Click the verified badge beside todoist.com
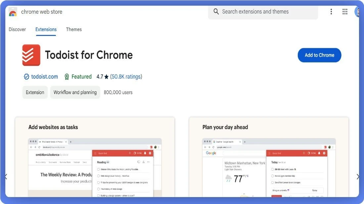This screenshot has width=364, height=204. (x=26, y=77)
